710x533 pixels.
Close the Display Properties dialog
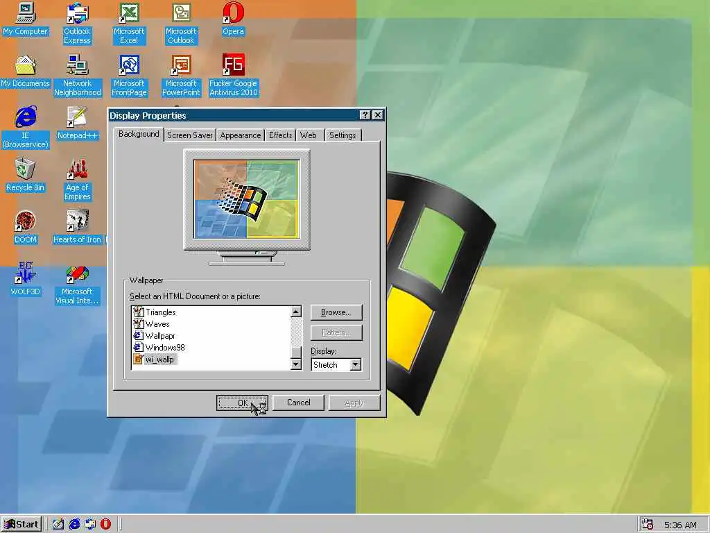[378, 115]
